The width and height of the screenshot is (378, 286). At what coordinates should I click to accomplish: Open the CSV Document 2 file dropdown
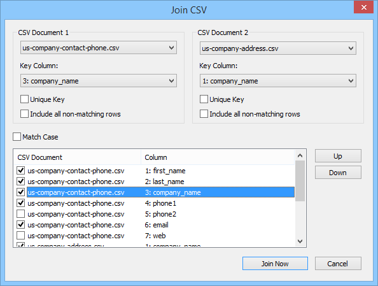(x=277, y=48)
